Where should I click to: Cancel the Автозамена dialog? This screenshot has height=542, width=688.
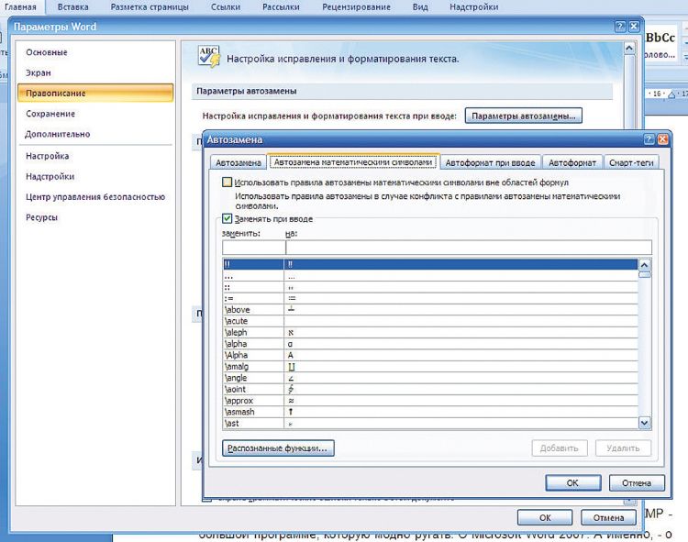click(636, 482)
